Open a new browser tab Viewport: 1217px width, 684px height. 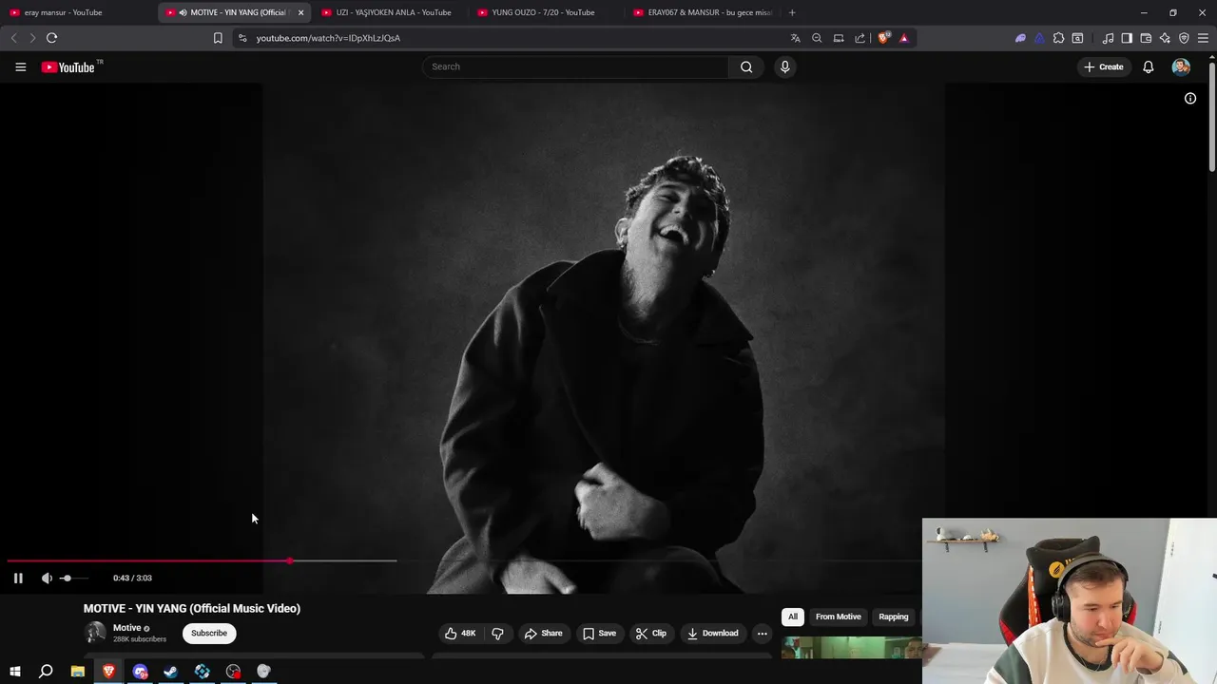[x=792, y=12]
